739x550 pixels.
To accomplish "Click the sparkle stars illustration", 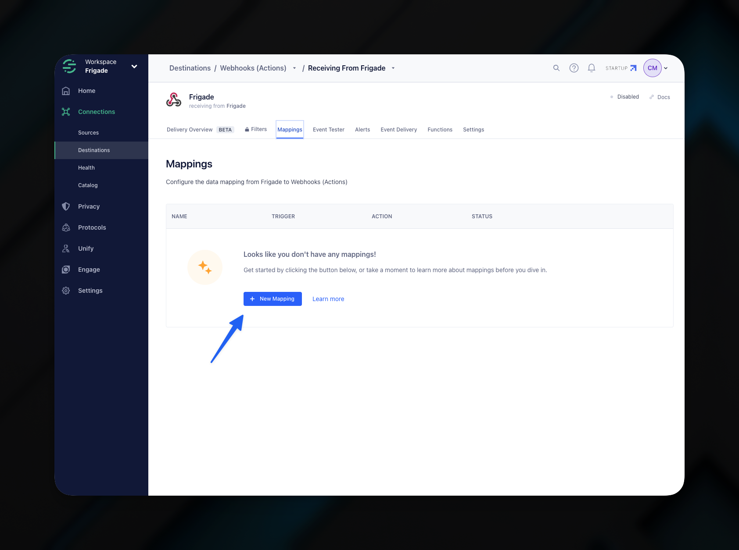I will click(x=205, y=267).
